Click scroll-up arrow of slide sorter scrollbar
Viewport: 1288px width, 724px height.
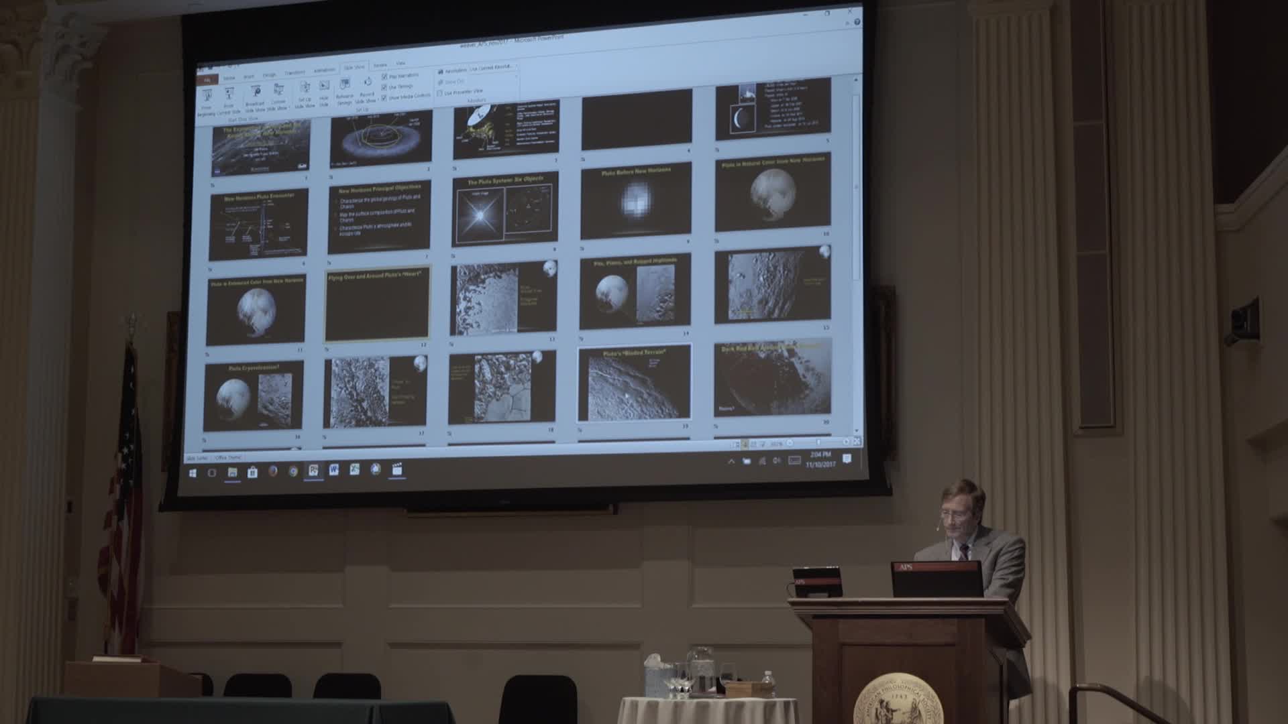[x=855, y=79]
